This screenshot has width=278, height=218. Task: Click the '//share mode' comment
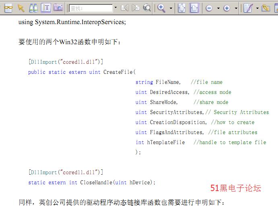[x=211, y=102]
